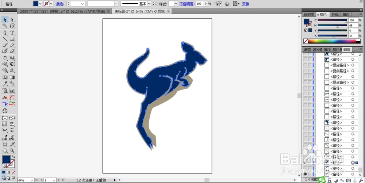Viewport: 365px width, 183px height.
Task: Select the Eyedropper tool
Action: (x=5, y=83)
